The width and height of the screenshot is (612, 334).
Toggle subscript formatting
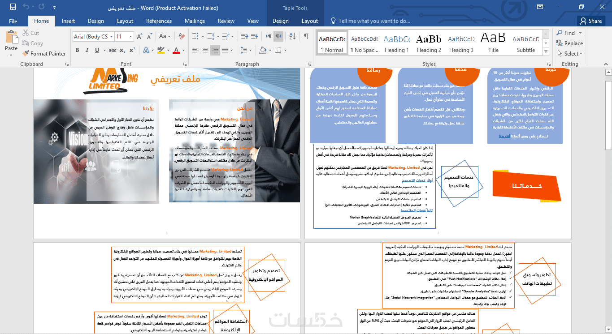pos(123,50)
